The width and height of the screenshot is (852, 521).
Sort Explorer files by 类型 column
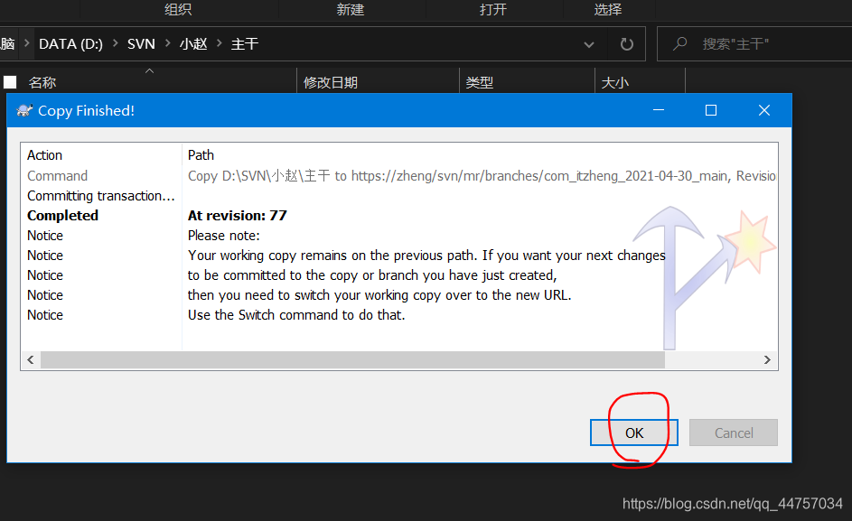pos(479,82)
